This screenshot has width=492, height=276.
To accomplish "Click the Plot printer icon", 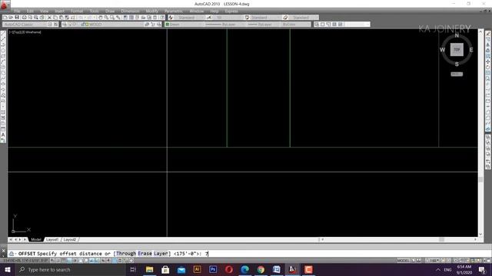I will [24, 18].
